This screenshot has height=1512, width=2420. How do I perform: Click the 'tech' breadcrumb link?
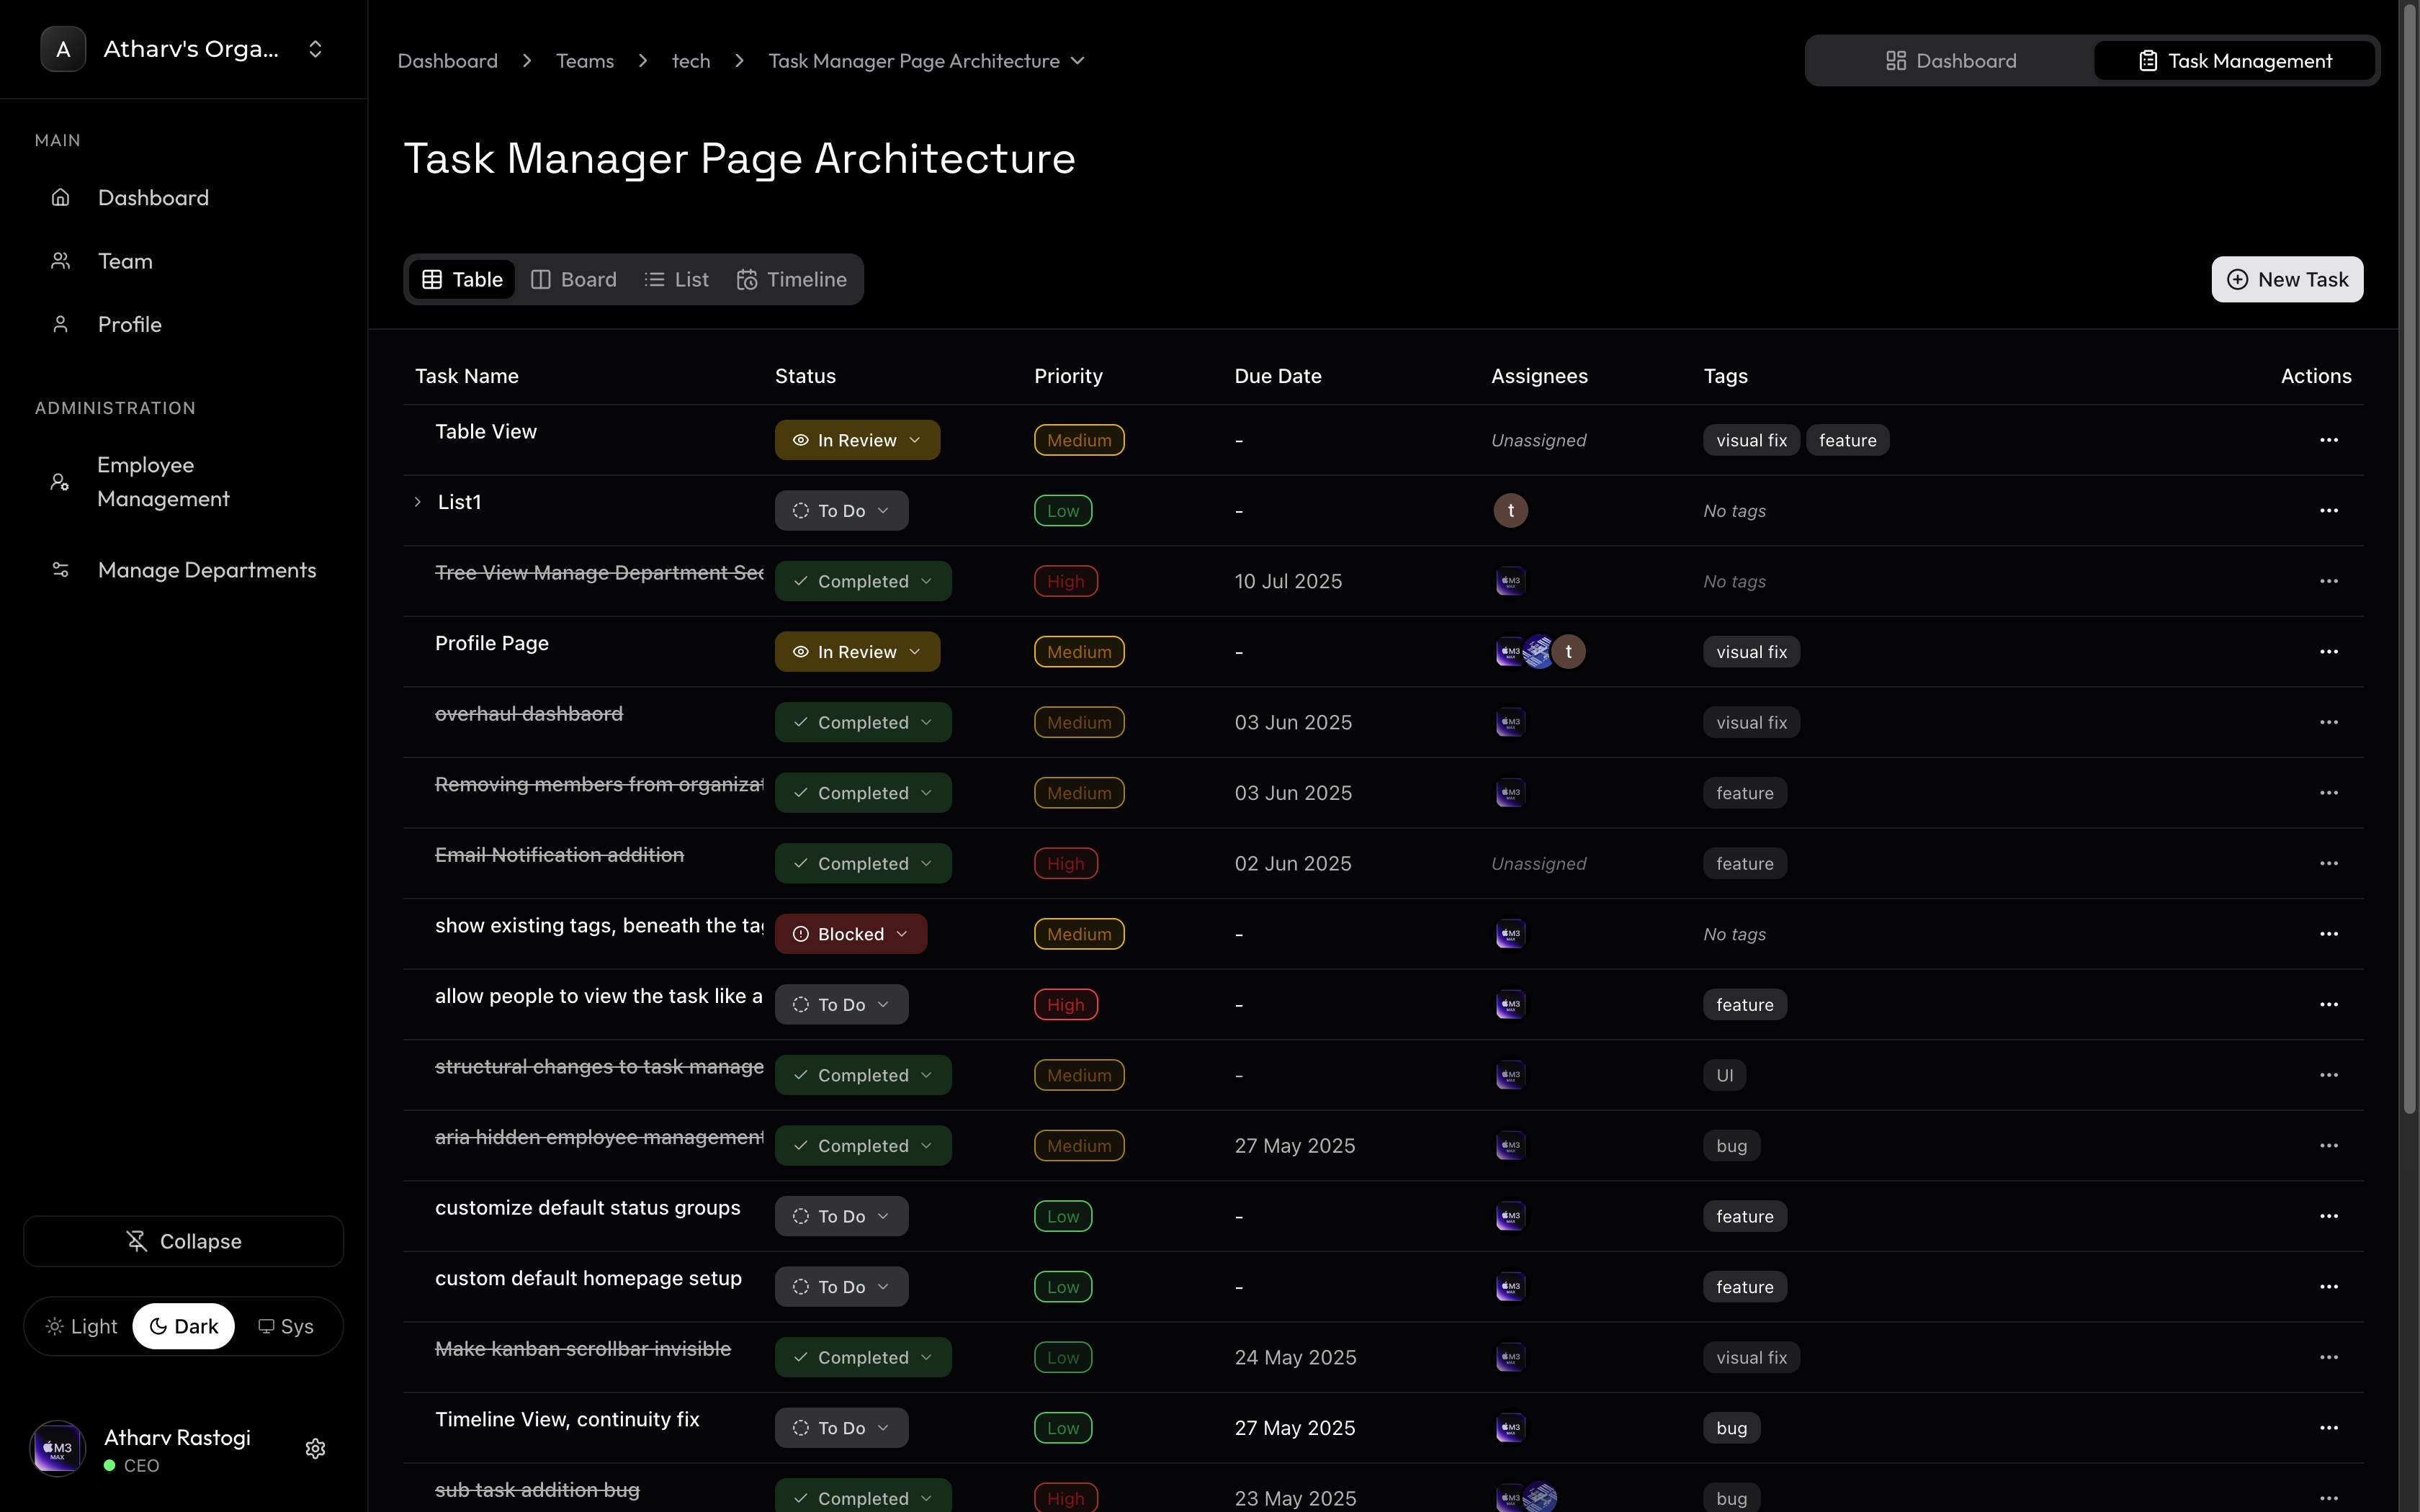tap(690, 61)
